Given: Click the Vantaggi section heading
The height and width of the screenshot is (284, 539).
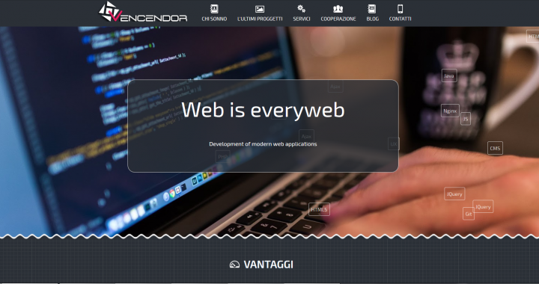Looking at the screenshot, I should [x=268, y=265].
